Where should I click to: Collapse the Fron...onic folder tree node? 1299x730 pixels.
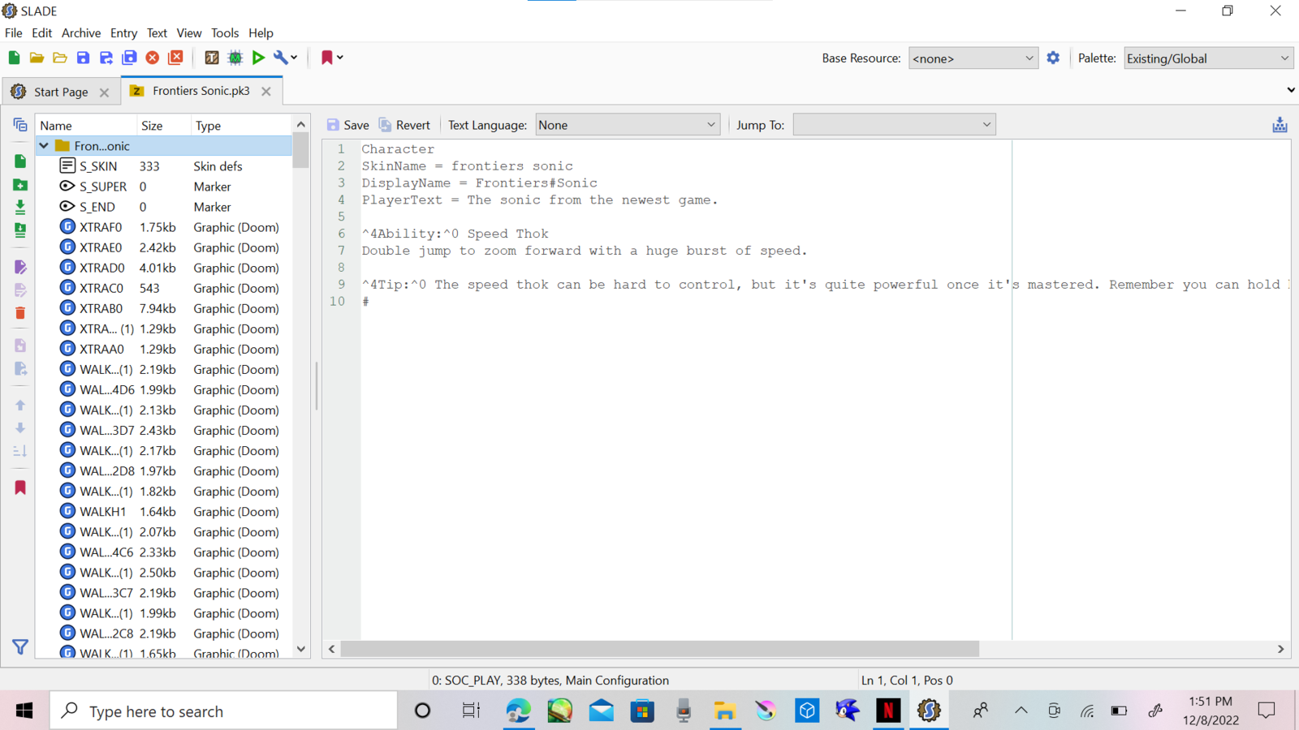point(44,146)
